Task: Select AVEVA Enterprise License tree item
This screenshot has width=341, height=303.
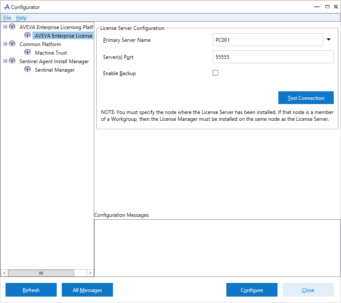Action: pyautogui.click(x=63, y=35)
